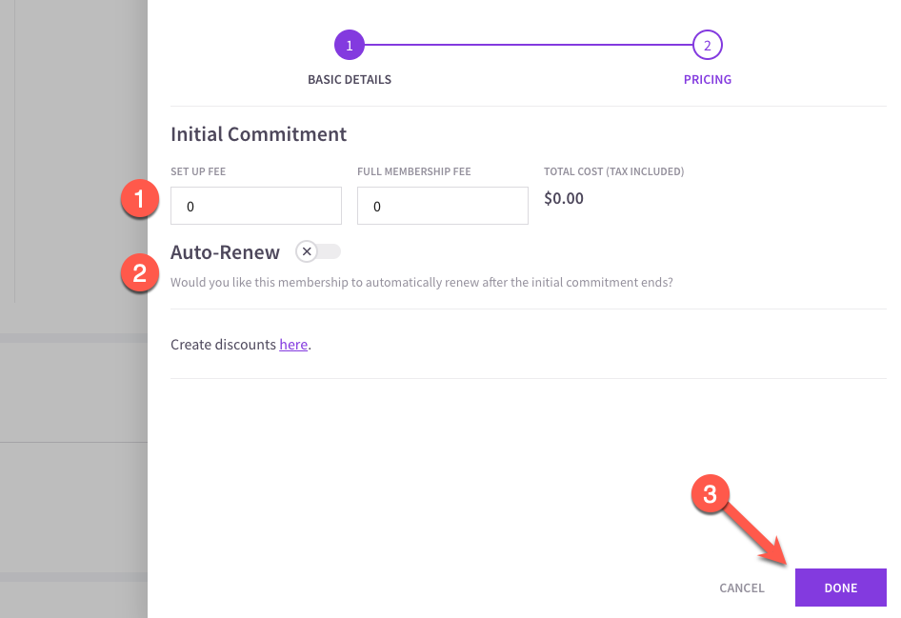Click the DONE button
Image resolution: width=901 pixels, height=618 pixels.
point(841,588)
